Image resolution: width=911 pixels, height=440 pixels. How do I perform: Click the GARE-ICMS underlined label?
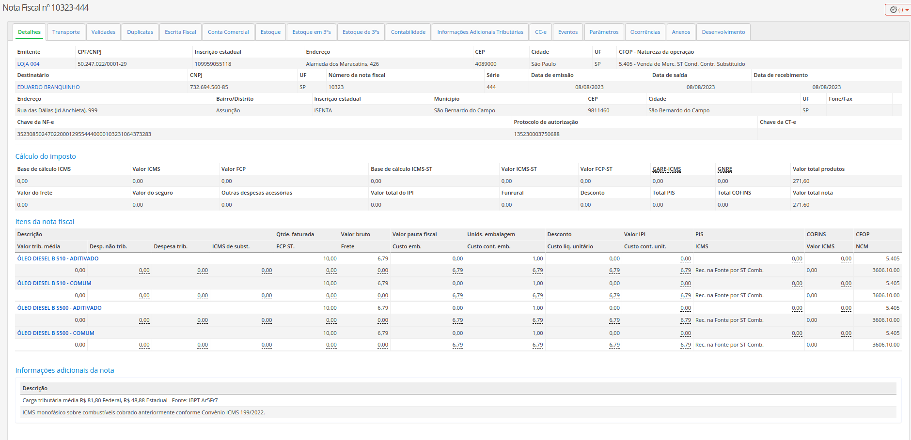(x=667, y=169)
